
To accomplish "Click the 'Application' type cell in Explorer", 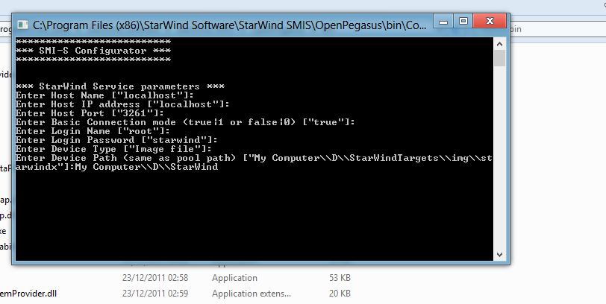I will point(234,278).
